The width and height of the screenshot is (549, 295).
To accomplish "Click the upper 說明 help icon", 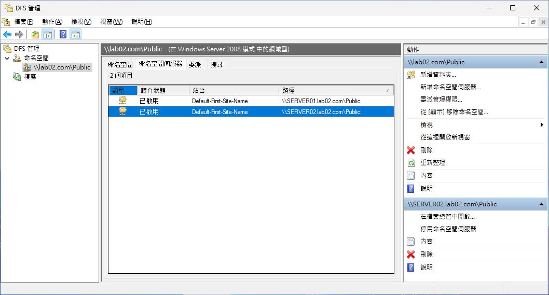I will [x=411, y=189].
